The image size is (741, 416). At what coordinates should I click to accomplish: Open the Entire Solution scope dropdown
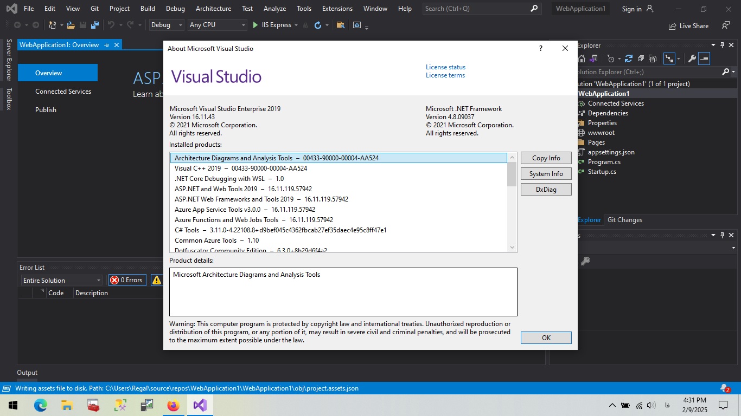click(x=61, y=280)
